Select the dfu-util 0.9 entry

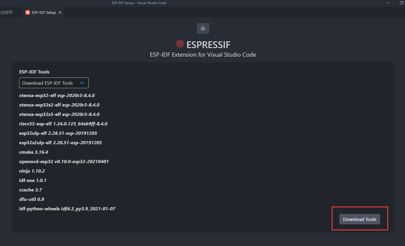pyautogui.click(x=32, y=199)
